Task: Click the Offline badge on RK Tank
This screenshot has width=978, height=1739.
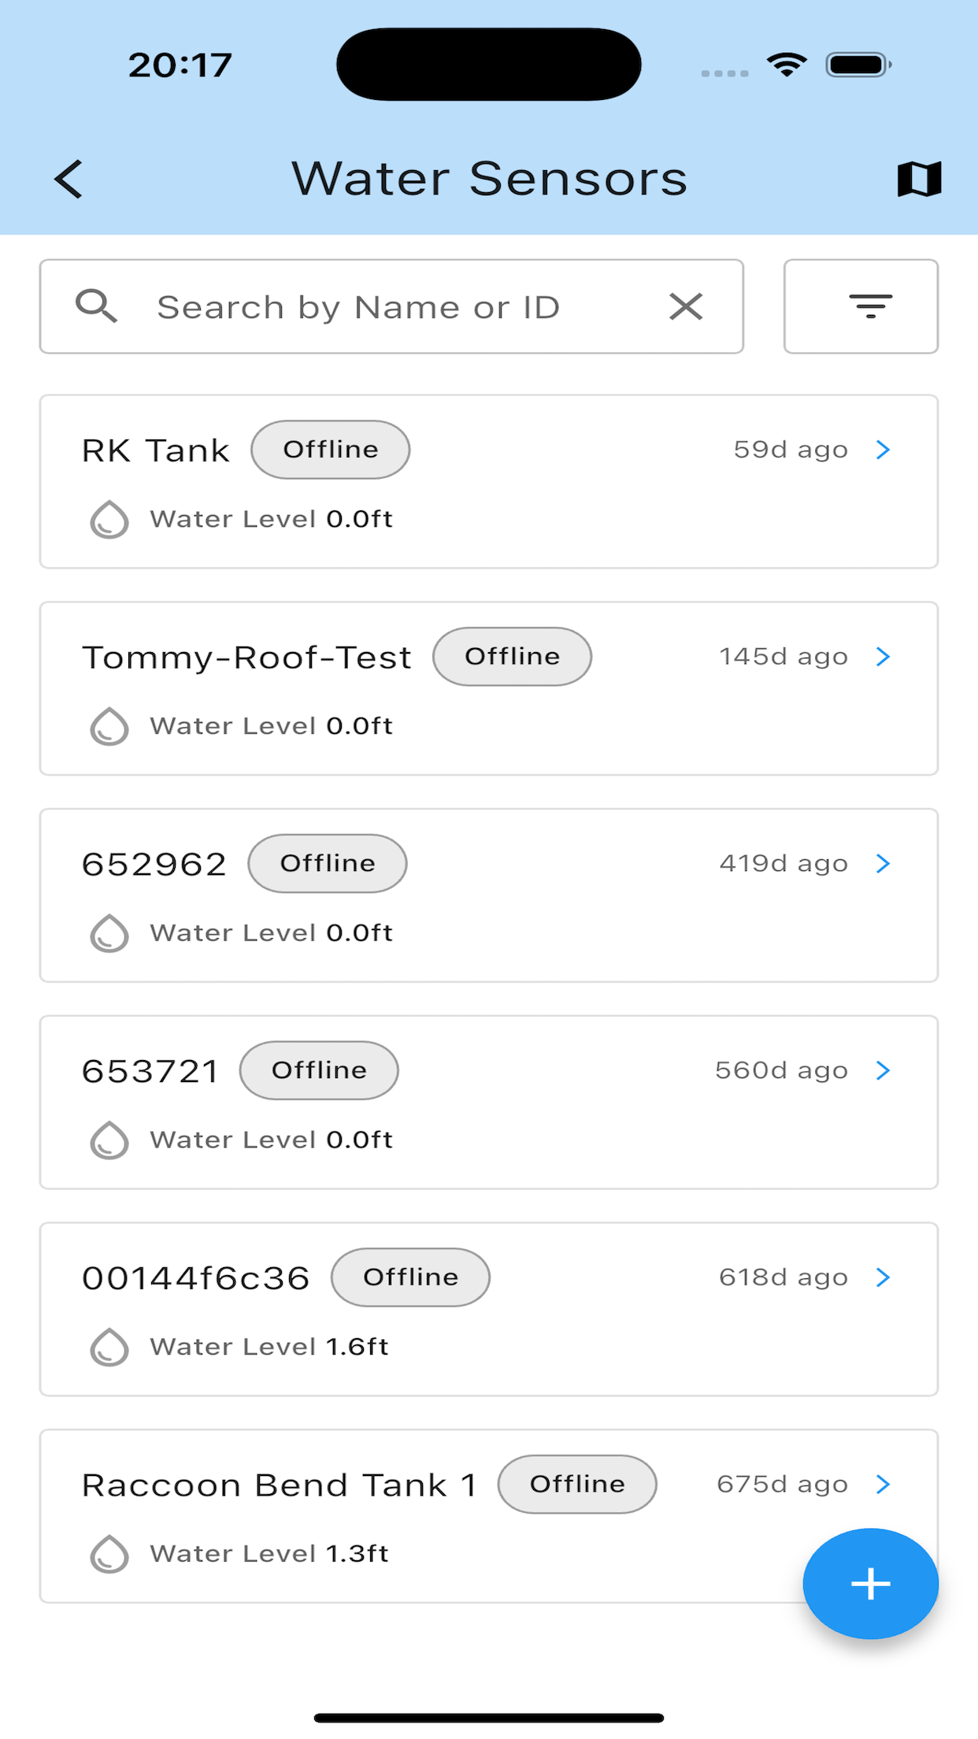Action: [x=330, y=450]
